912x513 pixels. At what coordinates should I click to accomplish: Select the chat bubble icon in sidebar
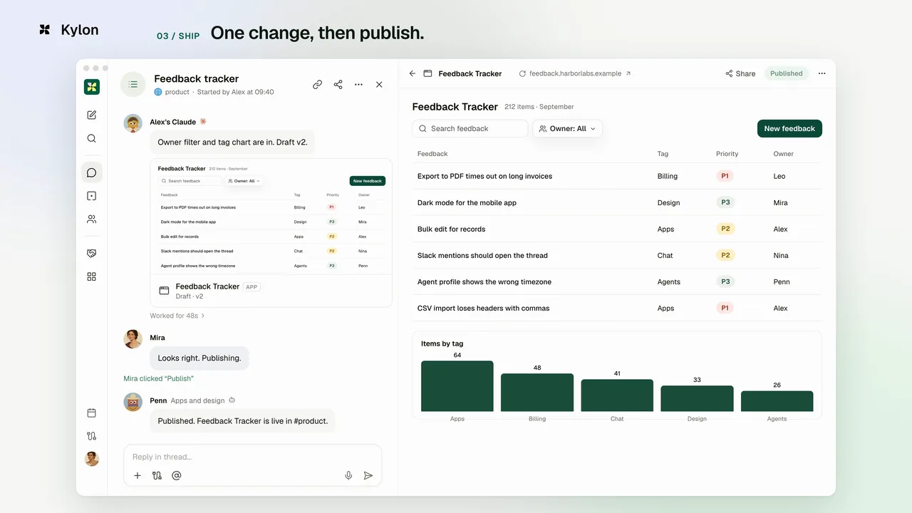coord(91,172)
